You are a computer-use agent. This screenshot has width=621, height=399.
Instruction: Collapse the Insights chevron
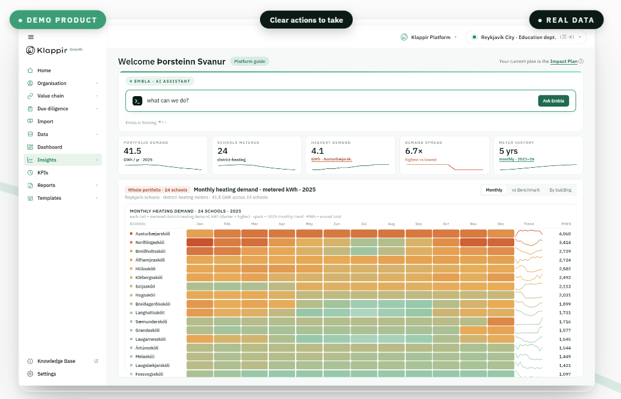[x=97, y=160]
